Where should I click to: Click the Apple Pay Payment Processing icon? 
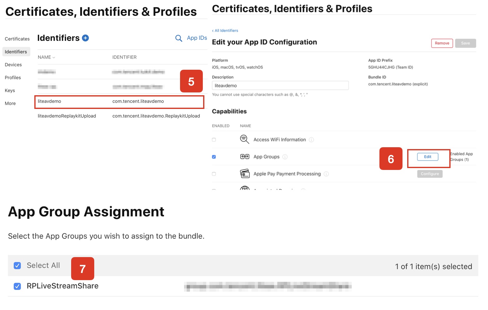click(245, 173)
